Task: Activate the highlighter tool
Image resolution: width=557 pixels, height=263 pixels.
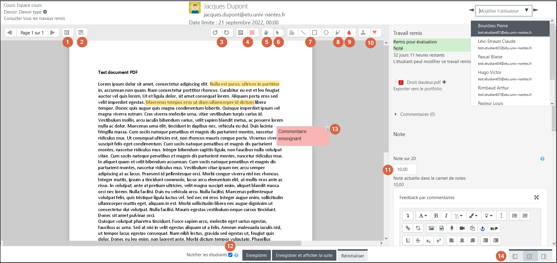Action: (338, 33)
